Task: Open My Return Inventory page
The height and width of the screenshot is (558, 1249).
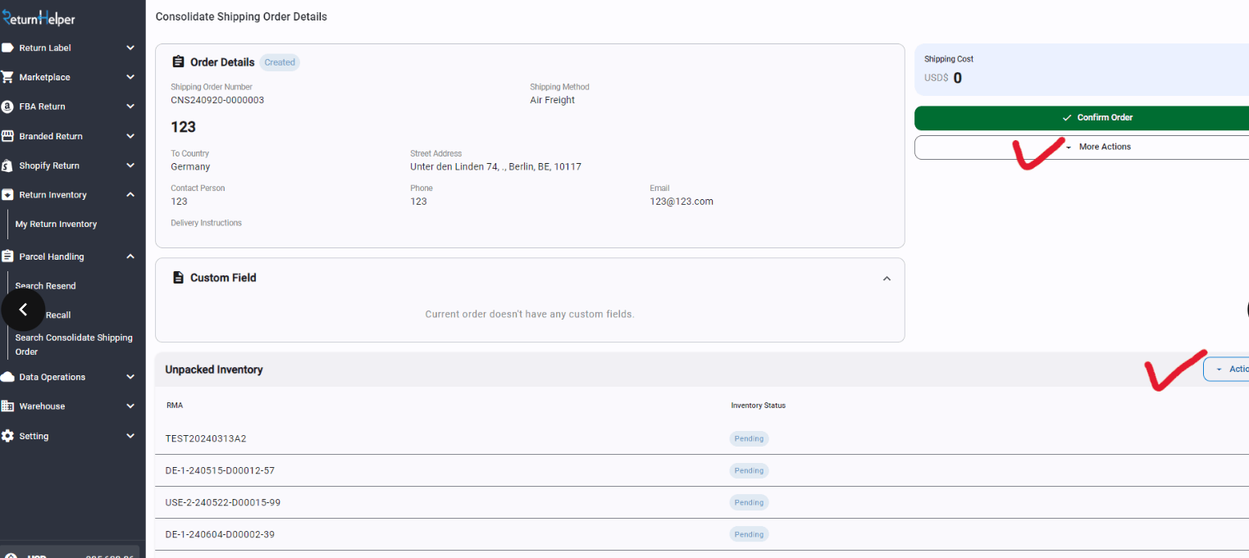Action: [56, 225]
